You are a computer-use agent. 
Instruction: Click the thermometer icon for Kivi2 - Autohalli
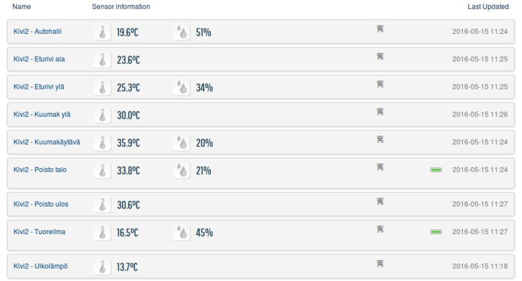(102, 32)
